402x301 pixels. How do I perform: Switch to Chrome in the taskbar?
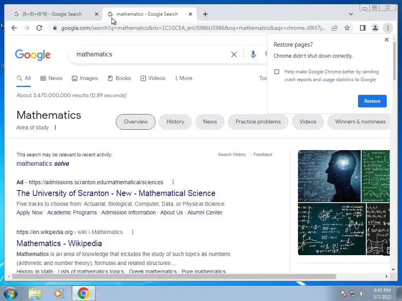click(83, 293)
